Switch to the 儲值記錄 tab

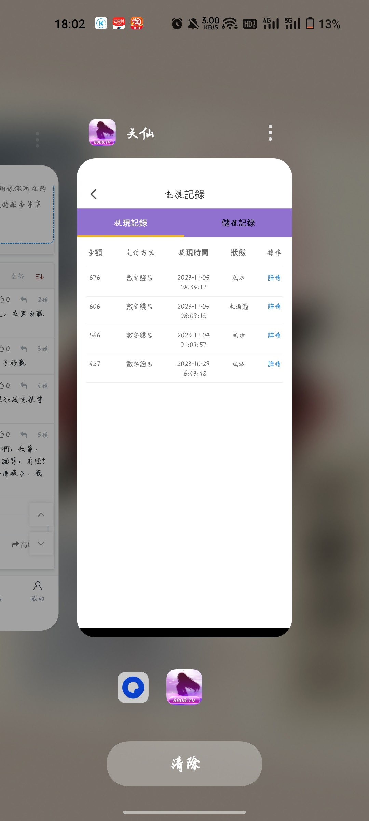(x=238, y=223)
